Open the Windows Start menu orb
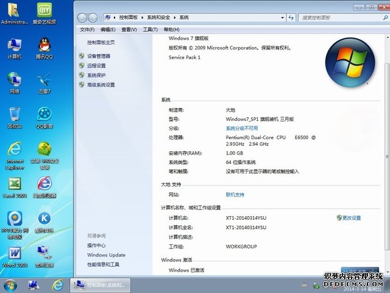390x293 pixels. pyautogui.click(x=10, y=286)
